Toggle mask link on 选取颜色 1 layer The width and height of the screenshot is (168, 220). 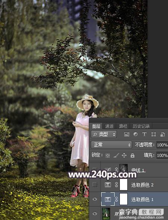pyautogui.click(x=116, y=199)
